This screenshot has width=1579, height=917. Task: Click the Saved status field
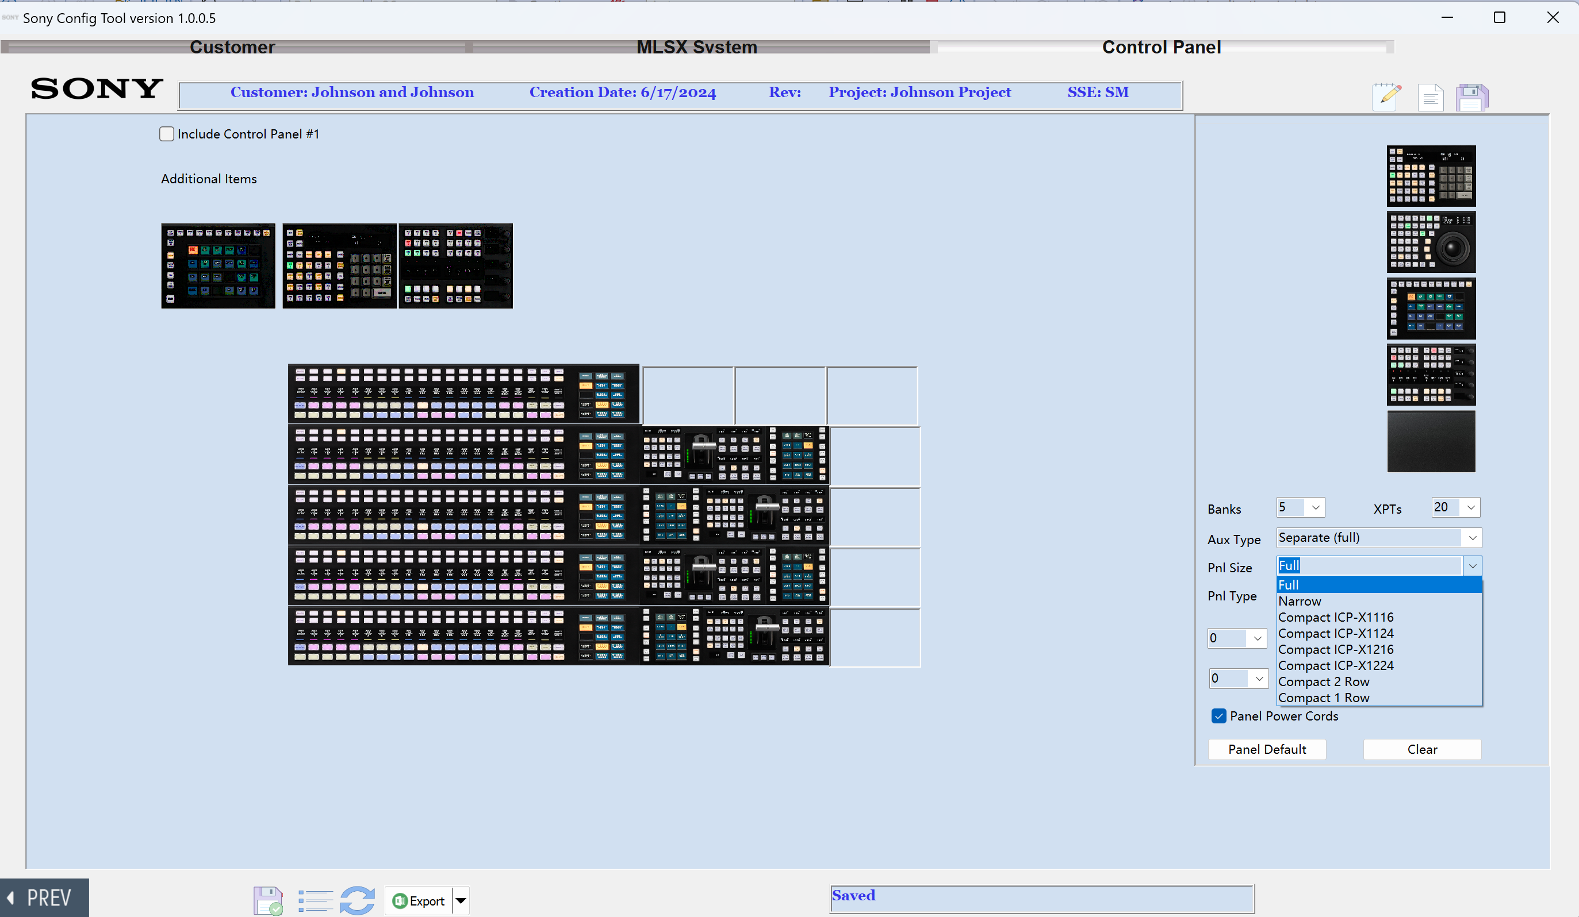tap(1041, 899)
